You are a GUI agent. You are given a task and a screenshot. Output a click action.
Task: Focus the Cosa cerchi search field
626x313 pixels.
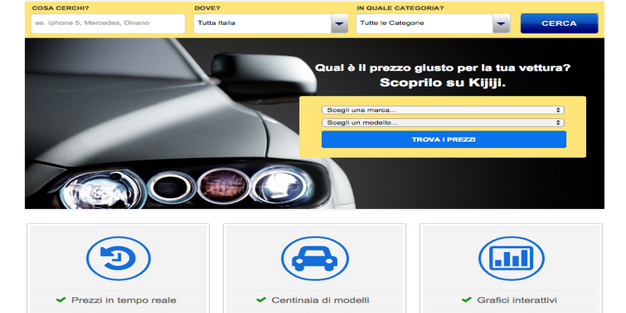[x=108, y=23]
